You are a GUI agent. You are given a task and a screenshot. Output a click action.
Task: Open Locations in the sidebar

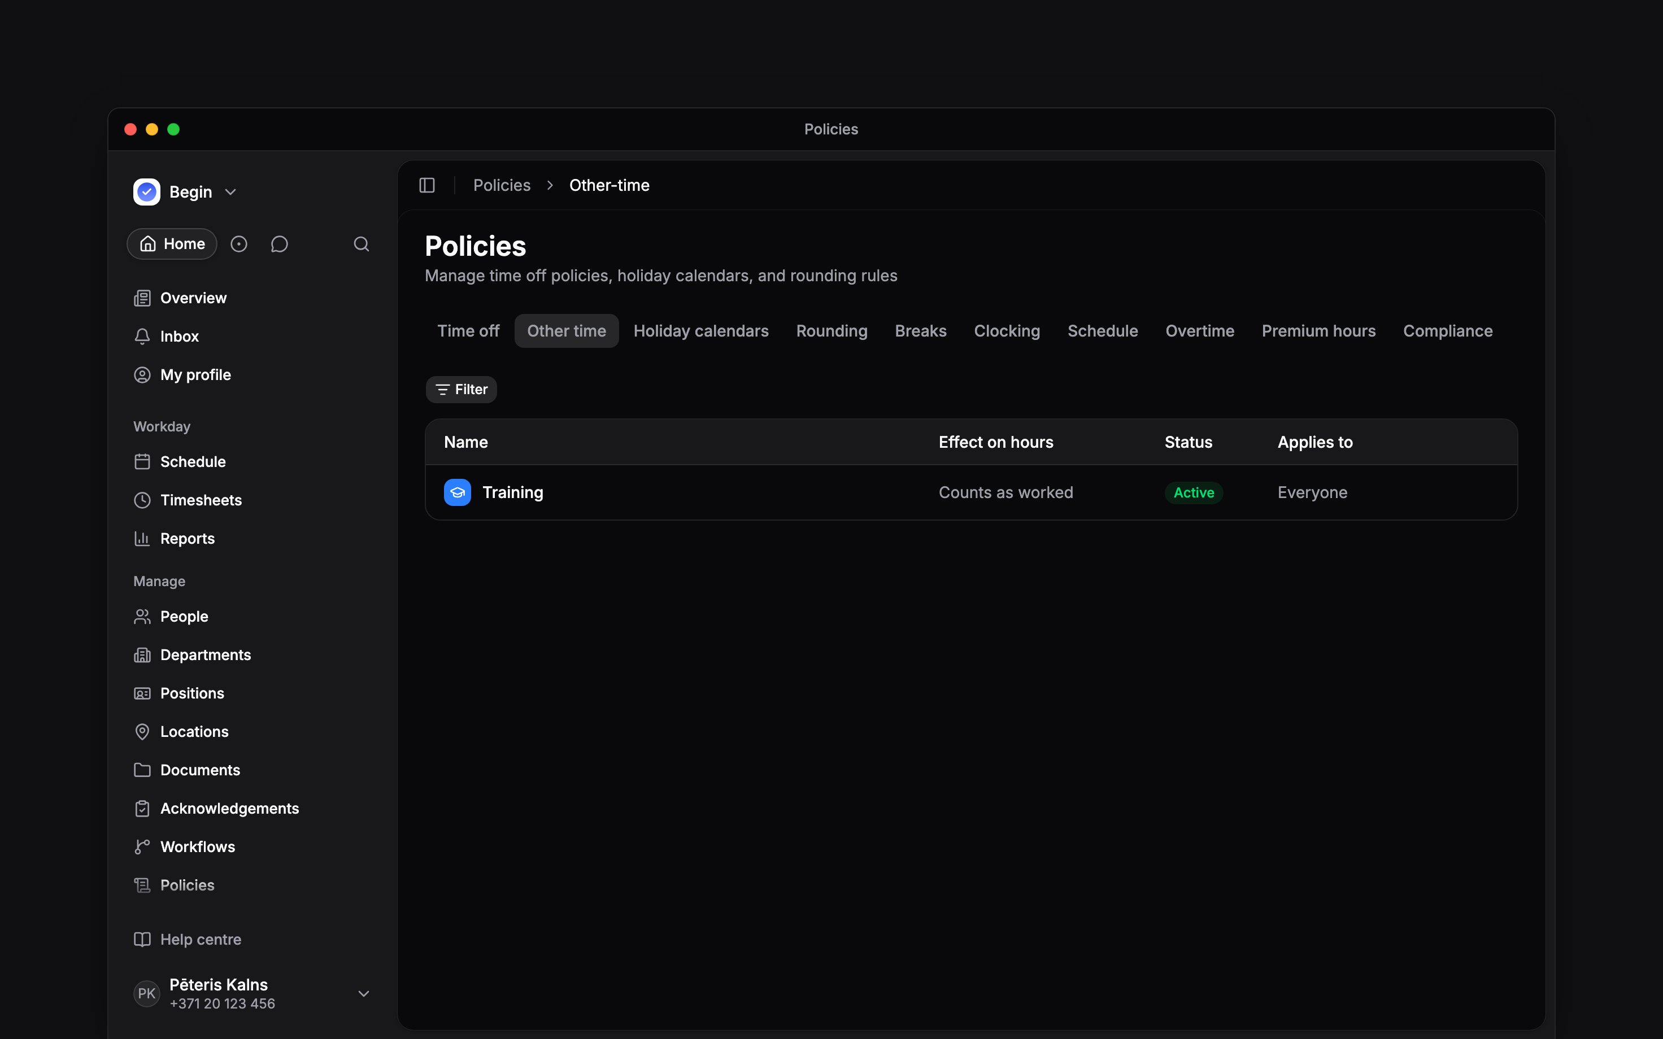[x=253, y=732]
